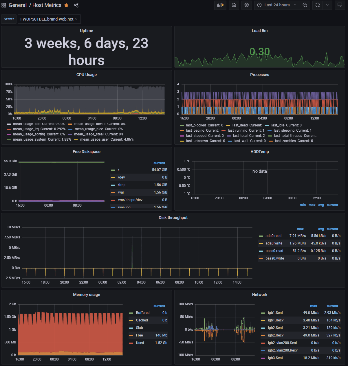
Task: Cycle view mode with the monitor icon
Action: [x=340, y=5]
